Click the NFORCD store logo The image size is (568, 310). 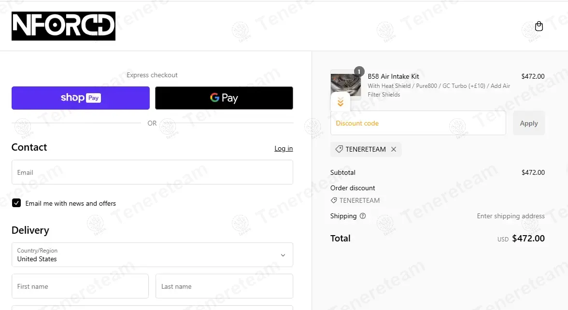coord(63,26)
